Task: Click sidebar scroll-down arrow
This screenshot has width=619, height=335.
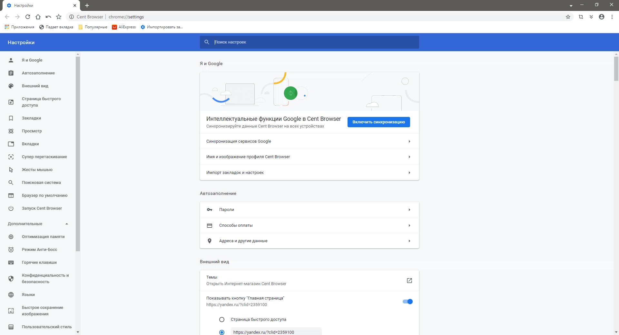Action: 78,332
